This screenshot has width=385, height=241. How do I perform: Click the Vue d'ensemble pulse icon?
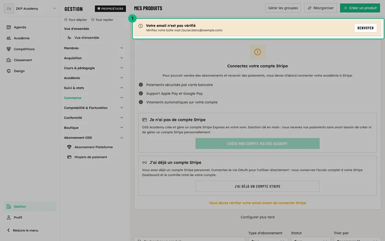click(x=69, y=38)
